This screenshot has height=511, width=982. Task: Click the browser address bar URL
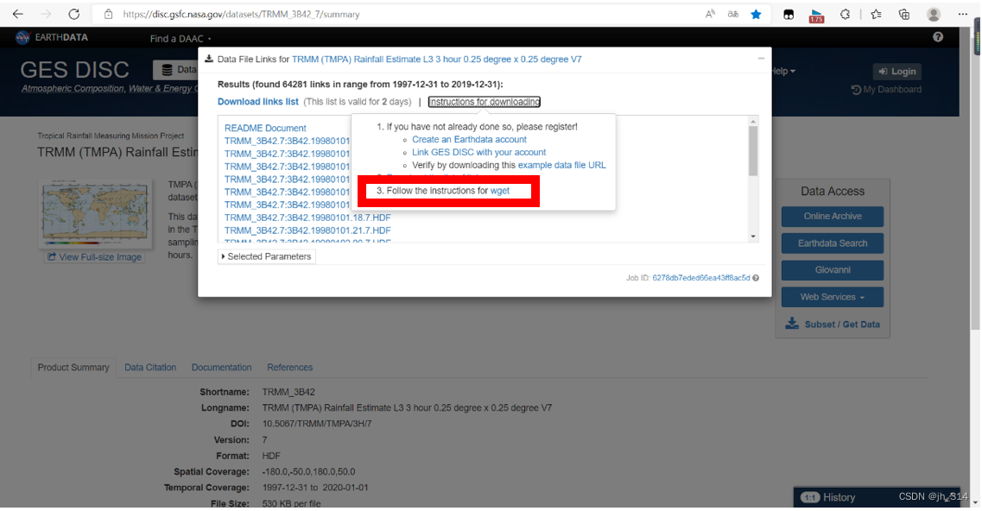pos(241,14)
